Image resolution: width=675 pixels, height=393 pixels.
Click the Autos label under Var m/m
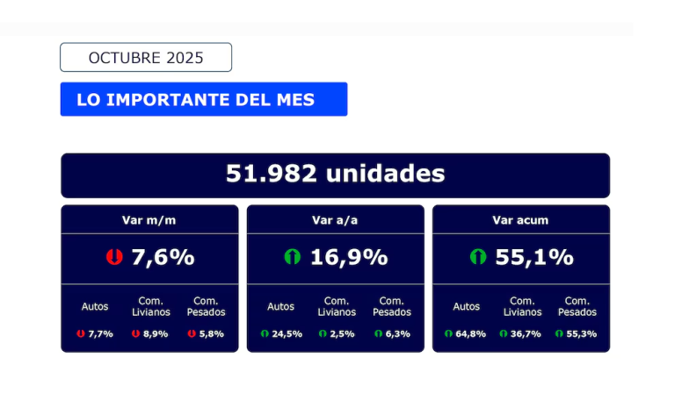click(95, 306)
